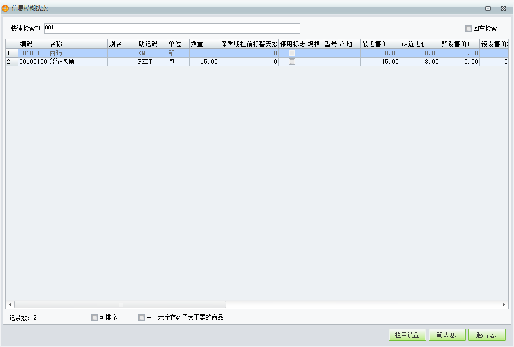The height and width of the screenshot is (347, 514).
Task: Open 栏目设置 to configure columns
Action: point(406,334)
